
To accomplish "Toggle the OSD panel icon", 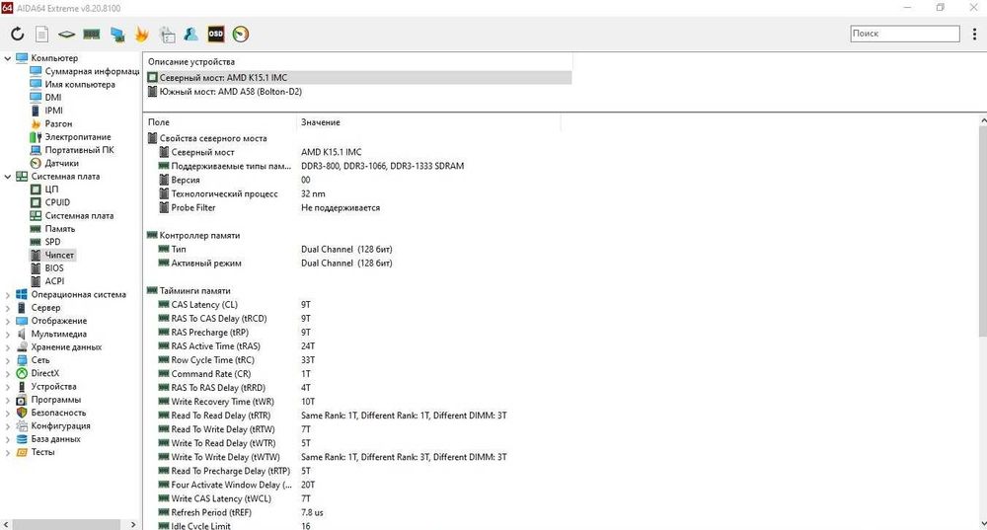I will click(216, 34).
